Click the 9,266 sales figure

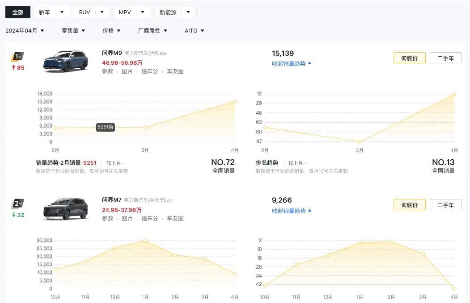pos(282,200)
